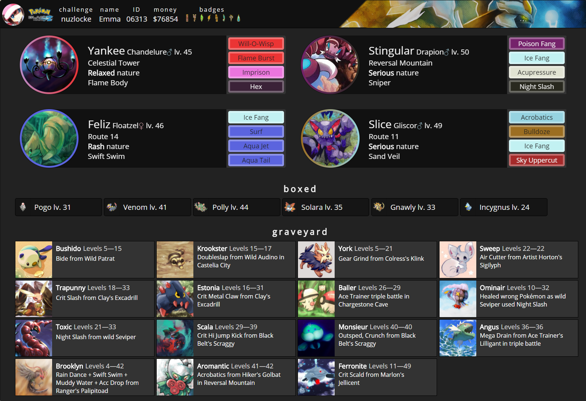This screenshot has width=586, height=401.
Task: Select the Quake Badge, fifth in the badges row
Action: click(x=216, y=18)
